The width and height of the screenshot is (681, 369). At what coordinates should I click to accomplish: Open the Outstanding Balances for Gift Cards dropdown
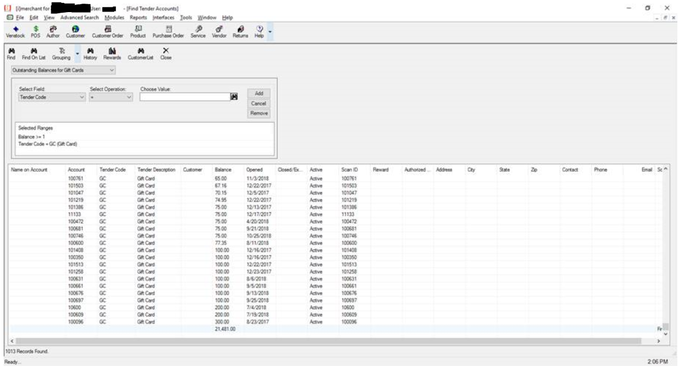[63, 70]
